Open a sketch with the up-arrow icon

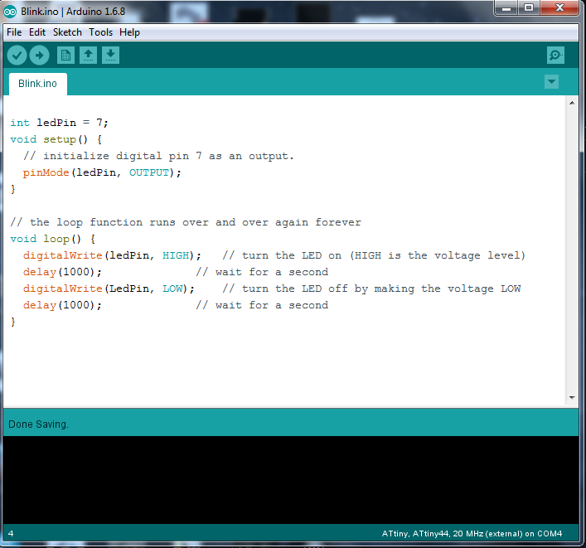click(88, 56)
